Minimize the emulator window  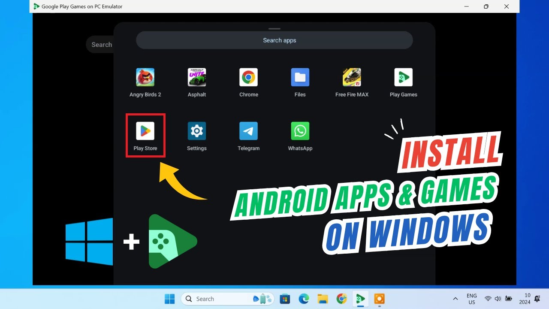(x=466, y=6)
